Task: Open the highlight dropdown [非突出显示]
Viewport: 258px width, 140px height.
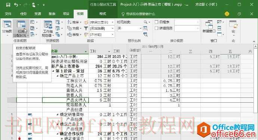Action: (x=113, y=22)
